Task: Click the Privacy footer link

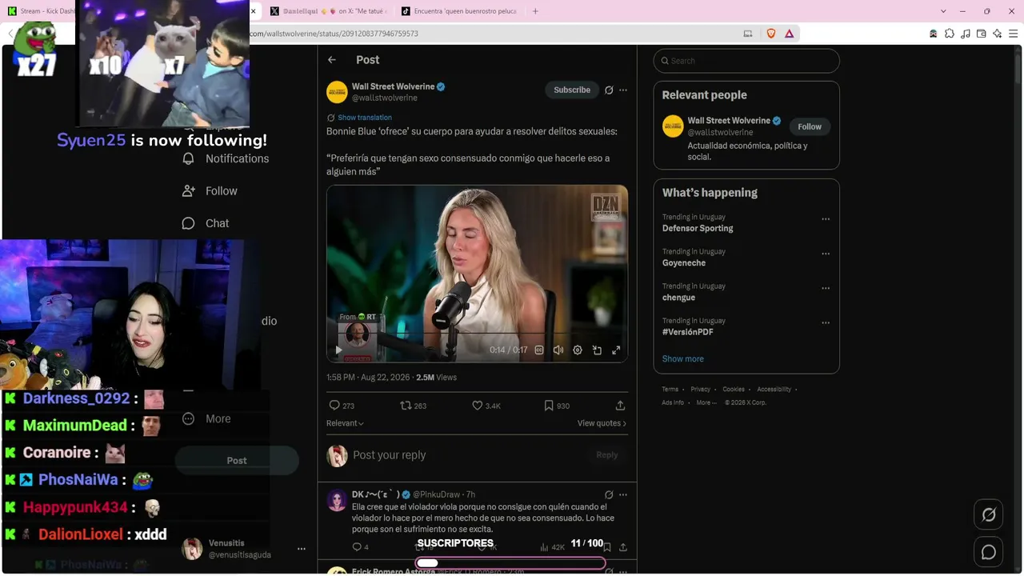Action: 700,390
